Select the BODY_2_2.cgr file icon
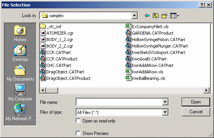214x138 pixels. (43, 46)
